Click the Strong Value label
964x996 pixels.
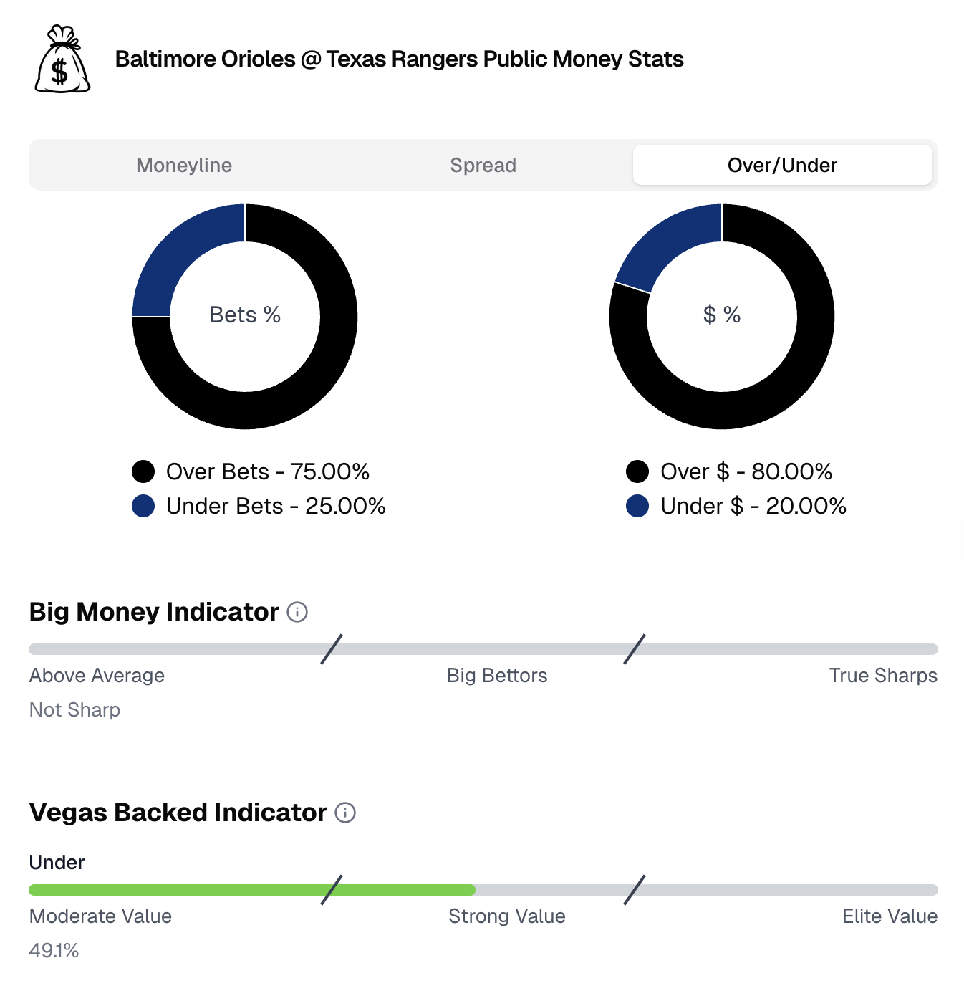point(507,916)
